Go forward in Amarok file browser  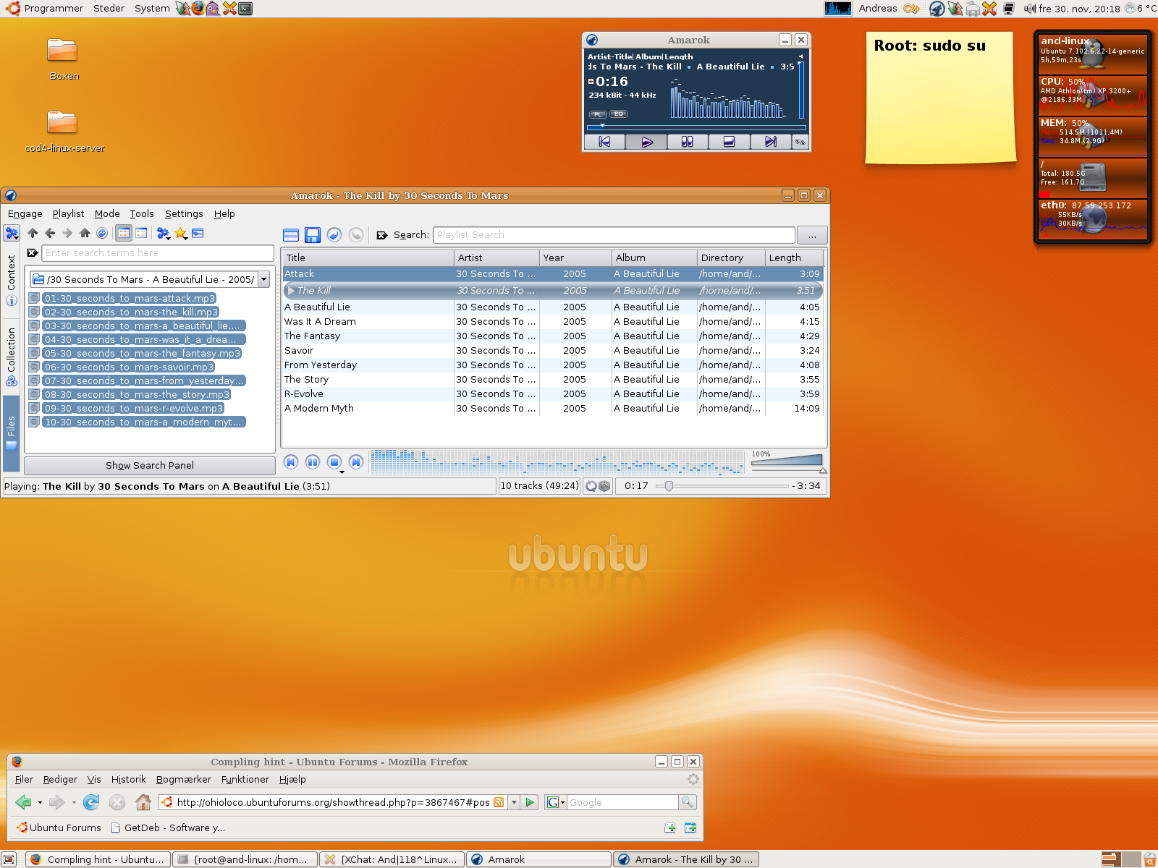coord(67,233)
